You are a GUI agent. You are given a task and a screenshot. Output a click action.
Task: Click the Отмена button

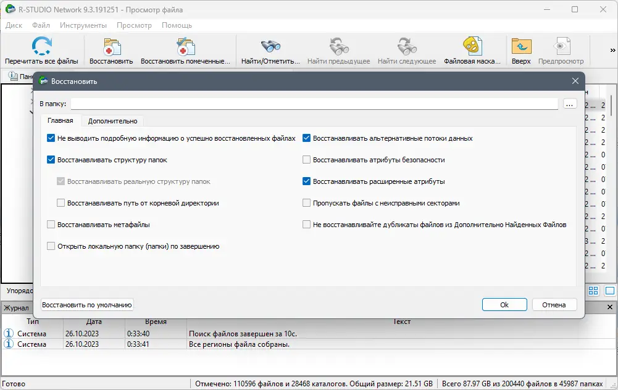coord(554,304)
